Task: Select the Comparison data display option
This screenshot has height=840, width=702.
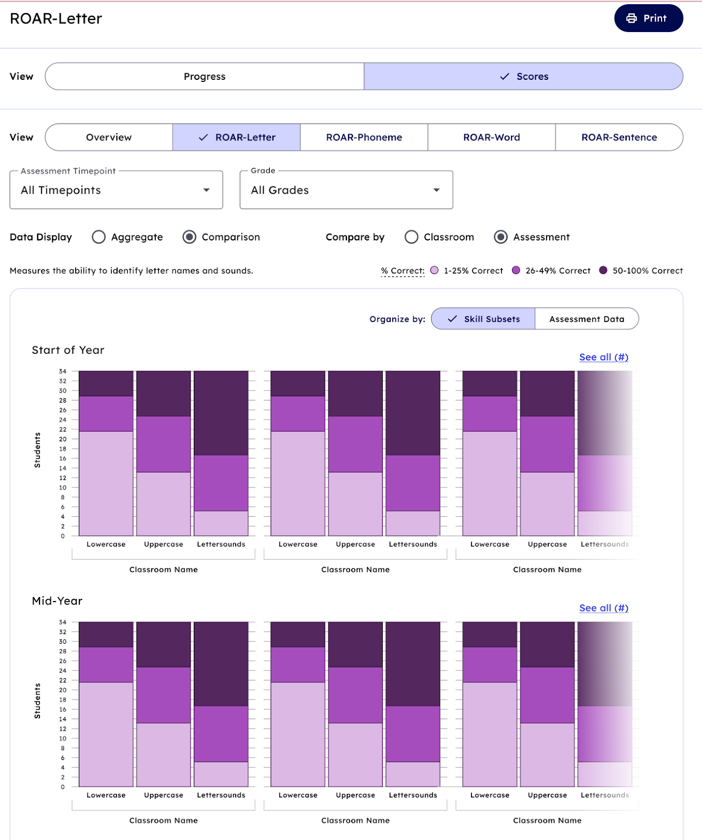Action: click(190, 237)
